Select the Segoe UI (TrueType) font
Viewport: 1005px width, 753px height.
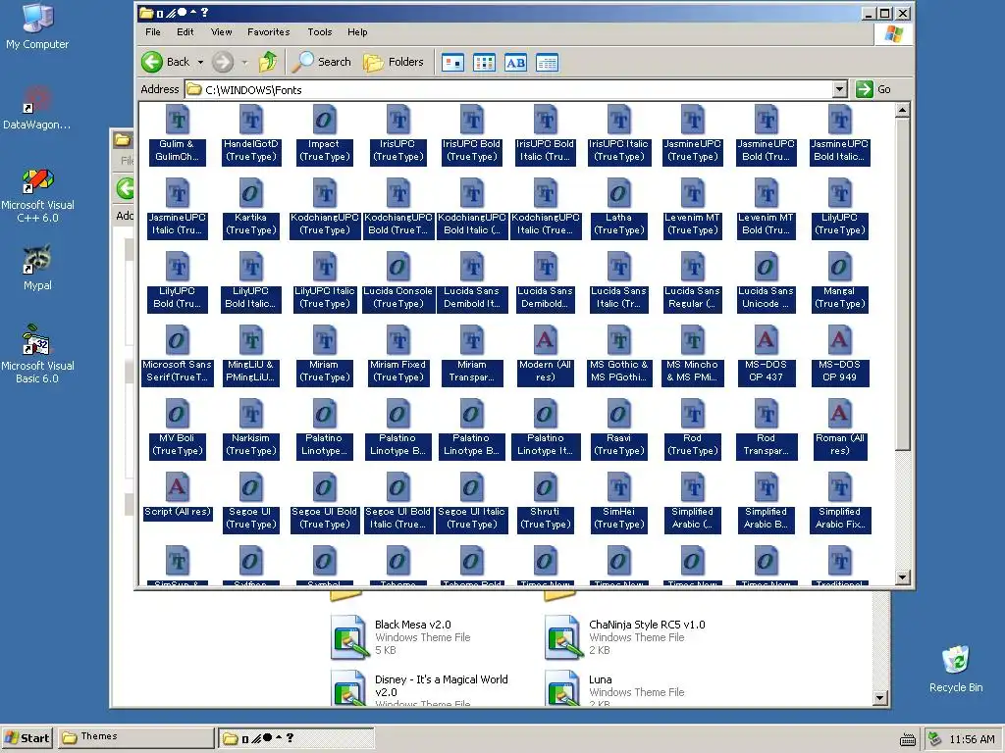click(250, 503)
